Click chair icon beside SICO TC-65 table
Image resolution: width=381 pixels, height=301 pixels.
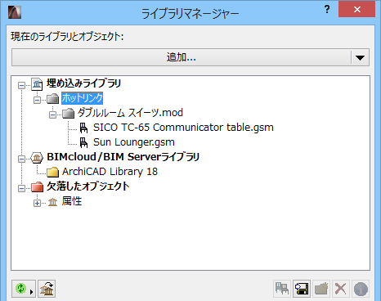83,128
